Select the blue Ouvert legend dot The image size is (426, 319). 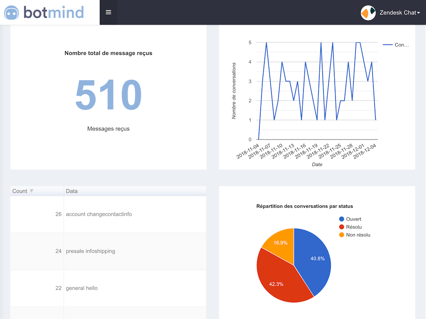(x=342, y=219)
